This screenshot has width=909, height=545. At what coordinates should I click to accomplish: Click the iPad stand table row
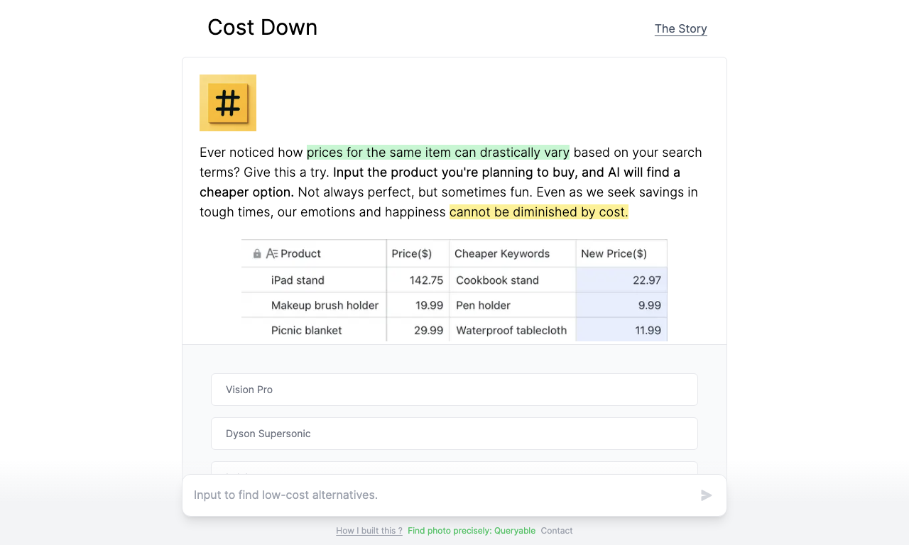454,280
